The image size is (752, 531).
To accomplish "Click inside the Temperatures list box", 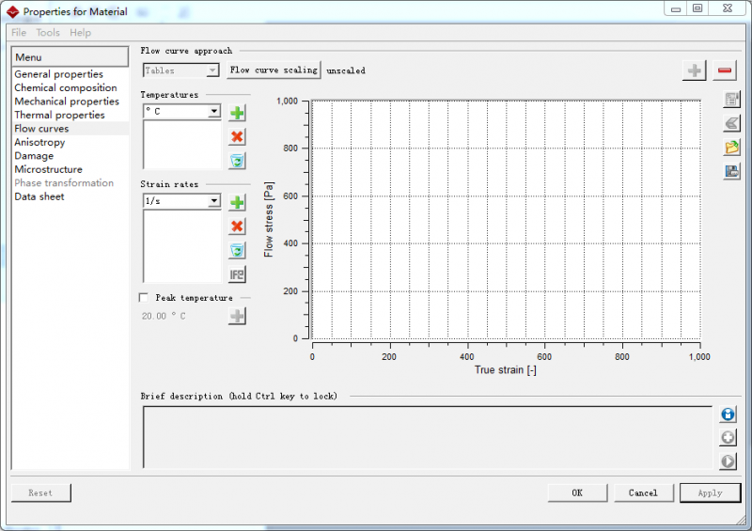I will (181, 145).
